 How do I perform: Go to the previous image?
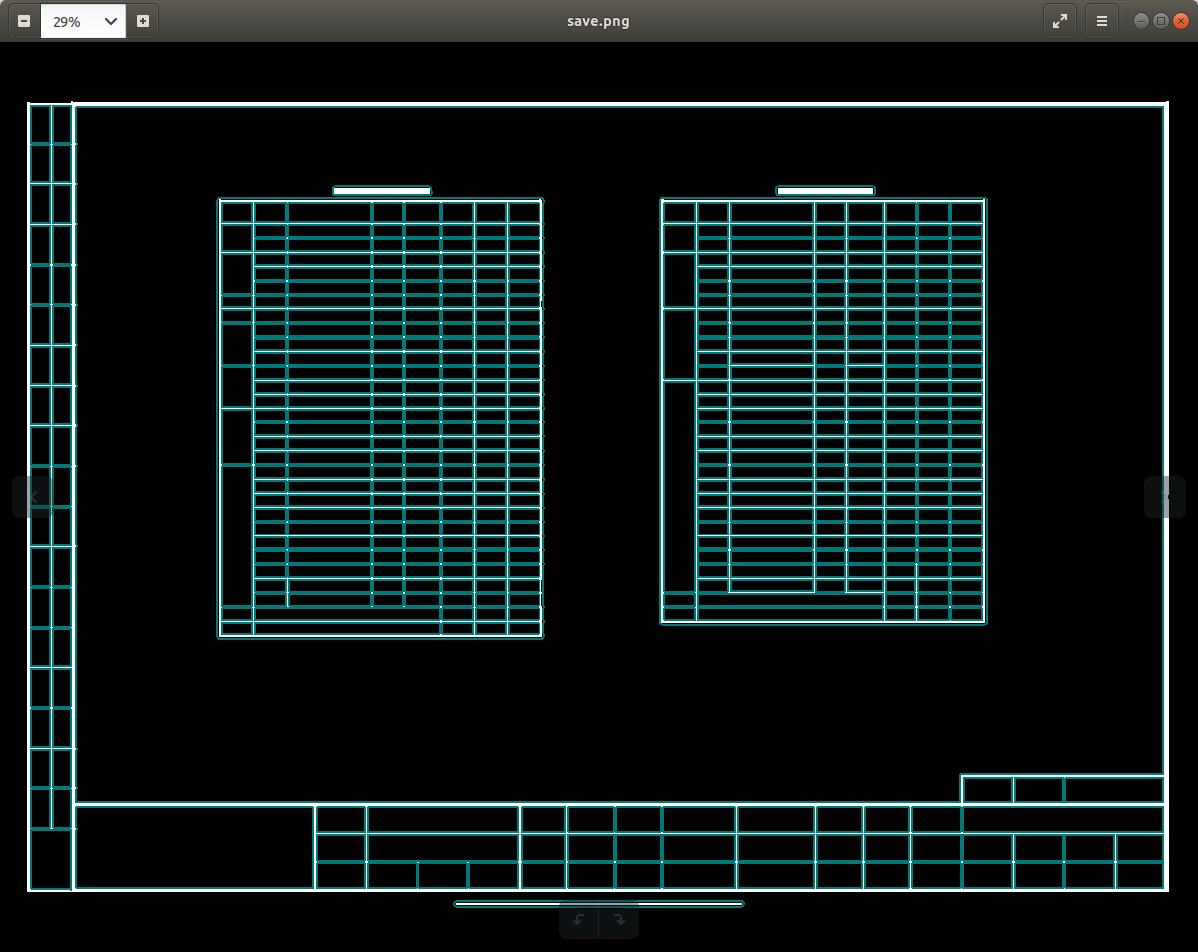(33, 497)
